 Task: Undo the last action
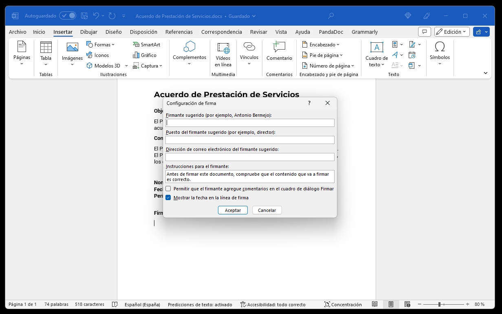click(x=96, y=16)
